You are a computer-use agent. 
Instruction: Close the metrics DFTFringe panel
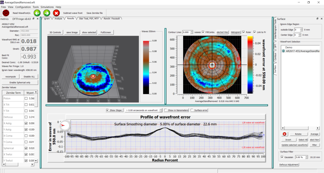coord(37,19)
